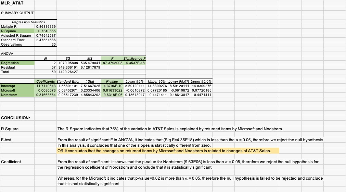Viewport: 346px width, 192px height.
Task: Select the Coefficients column header
Action: [46, 82]
